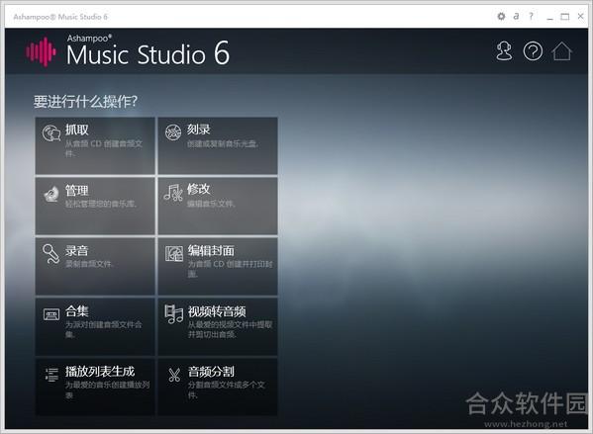The image size is (593, 434).
Task: Click the 播放列表生成 playlist icon
Action: [x=51, y=375]
